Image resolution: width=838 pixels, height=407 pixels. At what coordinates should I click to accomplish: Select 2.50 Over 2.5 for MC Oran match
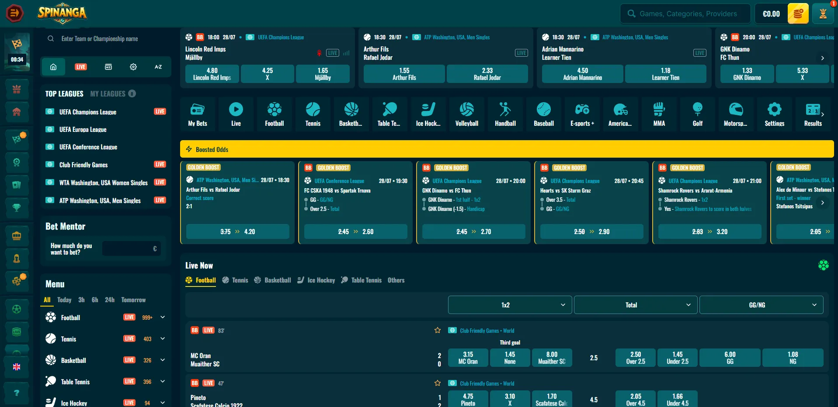636,358
